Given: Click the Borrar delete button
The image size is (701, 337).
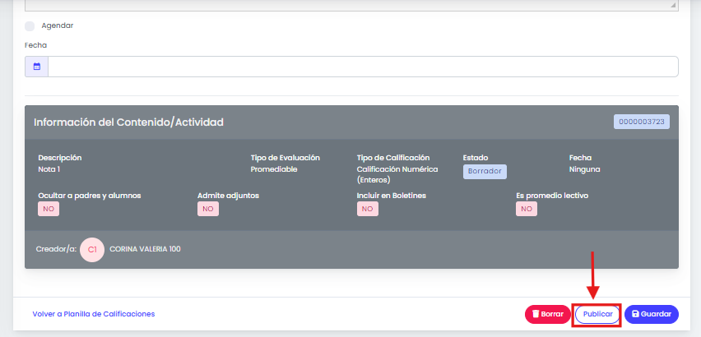Looking at the screenshot, I should pos(548,314).
